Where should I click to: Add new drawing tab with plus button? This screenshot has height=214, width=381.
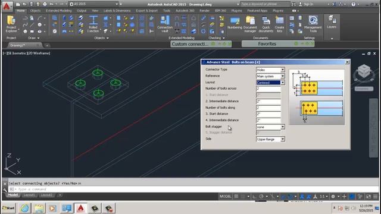point(47,45)
